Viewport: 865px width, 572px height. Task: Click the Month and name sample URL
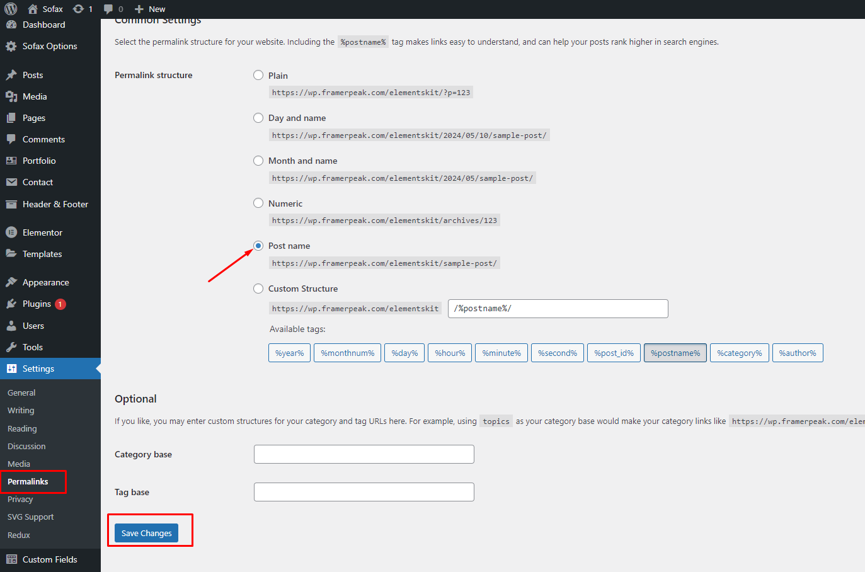point(403,178)
